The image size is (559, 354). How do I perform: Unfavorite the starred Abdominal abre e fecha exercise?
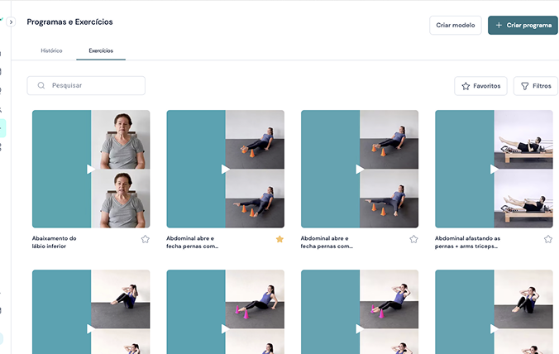pyautogui.click(x=279, y=239)
